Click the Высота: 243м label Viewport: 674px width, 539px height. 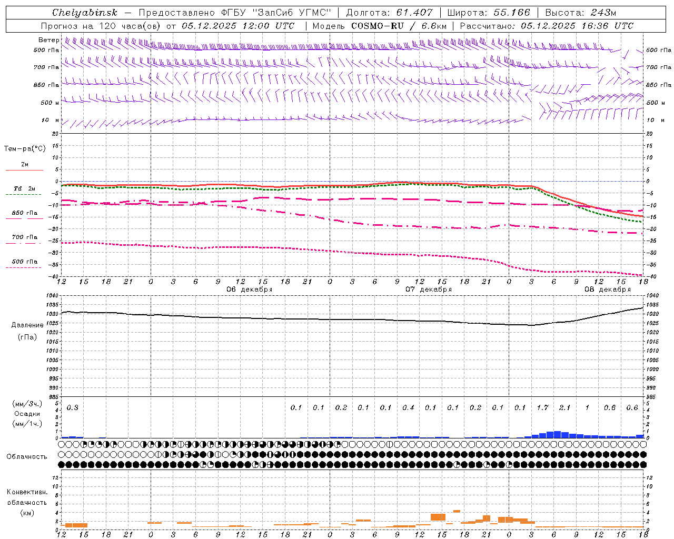click(580, 12)
